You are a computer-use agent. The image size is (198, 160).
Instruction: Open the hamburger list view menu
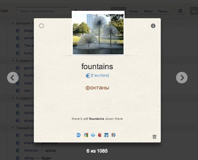pos(180,11)
